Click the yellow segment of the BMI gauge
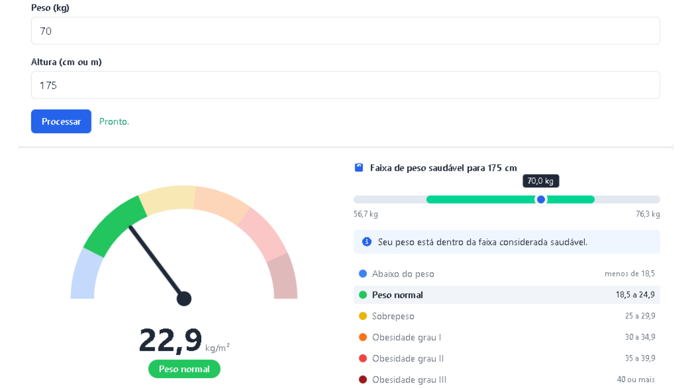This screenshot has width=692, height=389. pos(168,199)
